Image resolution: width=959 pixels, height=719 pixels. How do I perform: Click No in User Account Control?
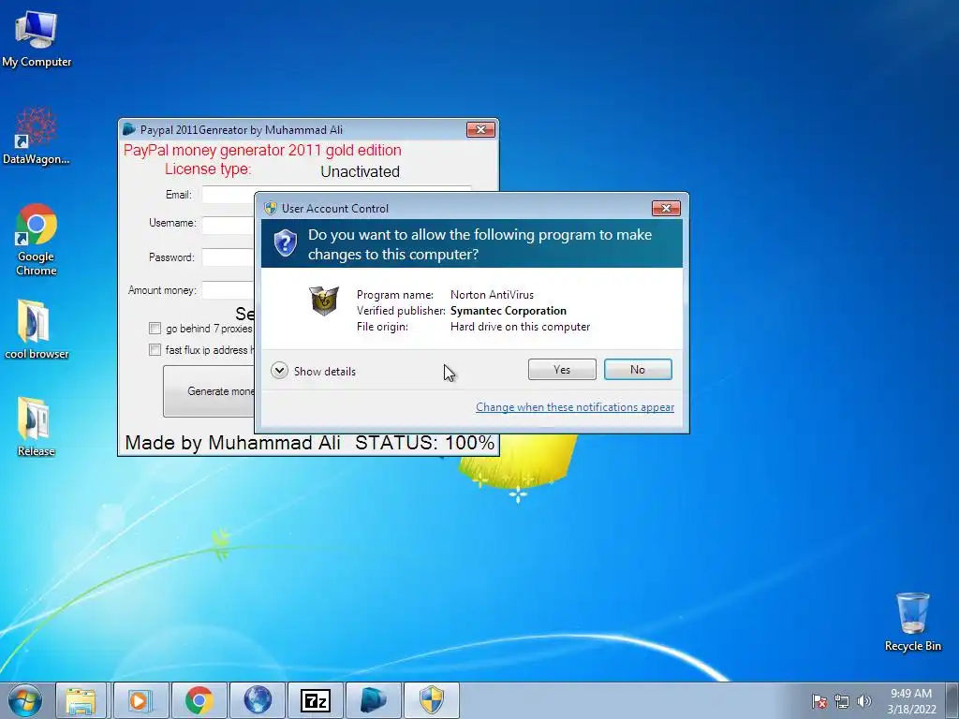(638, 369)
